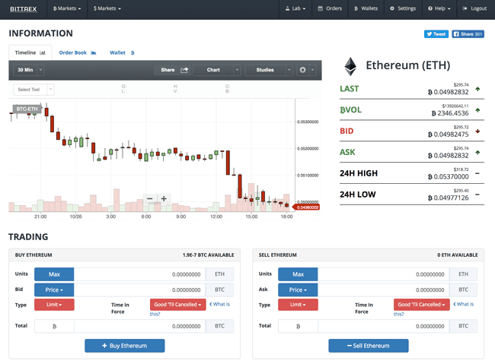Expand the Help menu

439,8
